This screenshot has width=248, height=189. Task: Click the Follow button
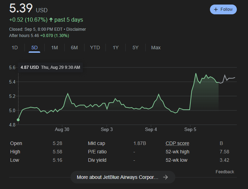point(223,9)
